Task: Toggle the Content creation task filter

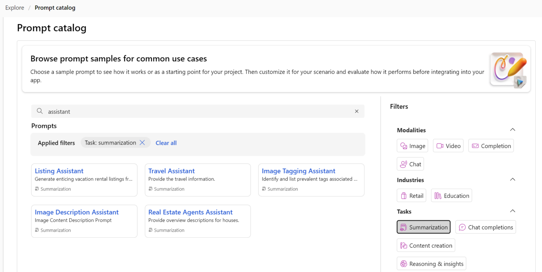Action: [426, 246]
